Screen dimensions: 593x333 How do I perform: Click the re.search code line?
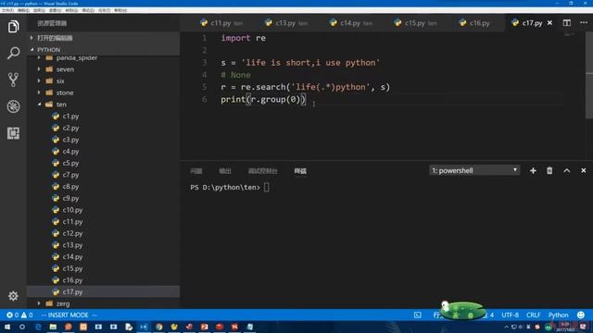(x=305, y=87)
